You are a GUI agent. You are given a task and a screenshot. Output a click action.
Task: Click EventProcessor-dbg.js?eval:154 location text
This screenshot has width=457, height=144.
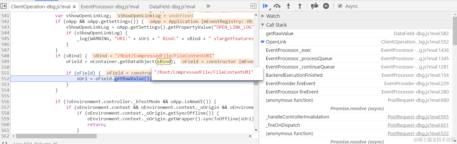click(x=415, y=75)
